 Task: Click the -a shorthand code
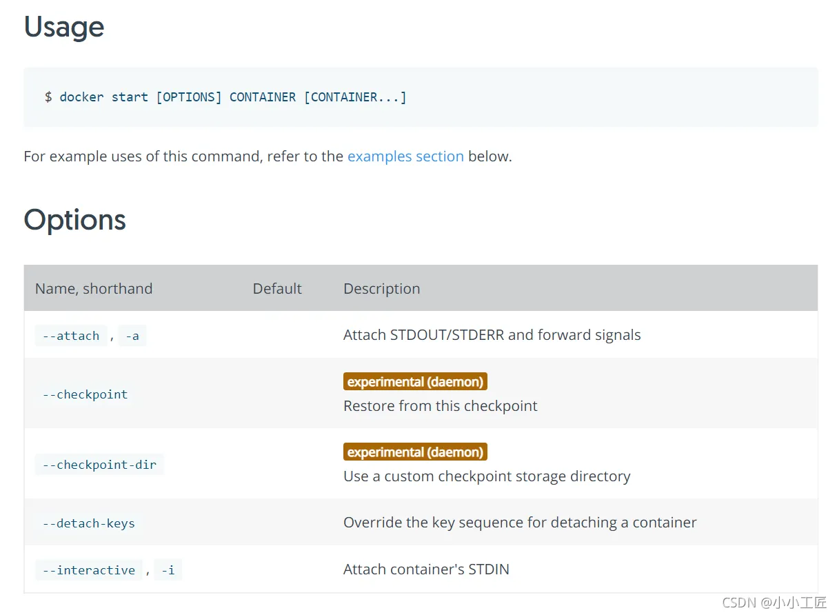132,336
